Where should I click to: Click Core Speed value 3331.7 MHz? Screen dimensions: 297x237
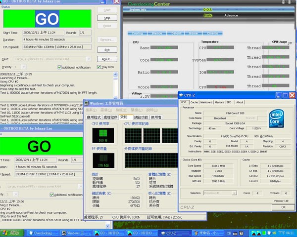(x=218, y=166)
